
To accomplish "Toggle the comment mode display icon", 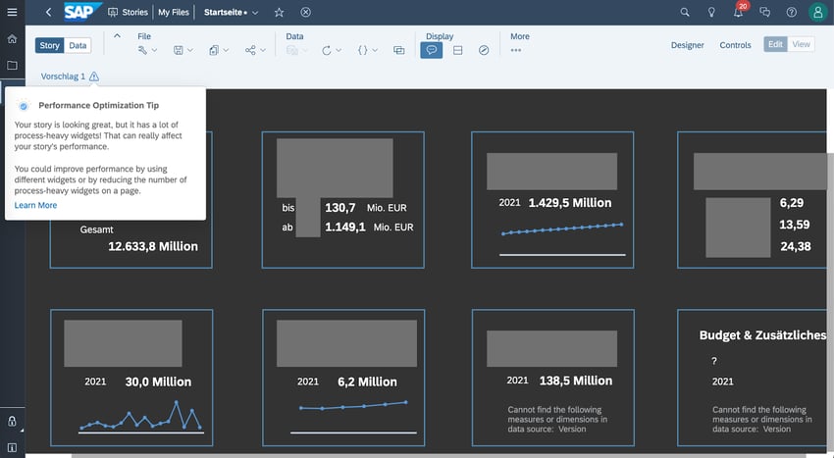I will [x=432, y=50].
